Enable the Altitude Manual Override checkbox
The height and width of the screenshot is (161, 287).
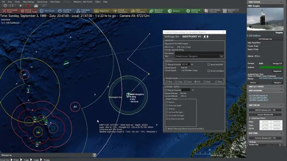pyautogui.click(x=166, y=90)
